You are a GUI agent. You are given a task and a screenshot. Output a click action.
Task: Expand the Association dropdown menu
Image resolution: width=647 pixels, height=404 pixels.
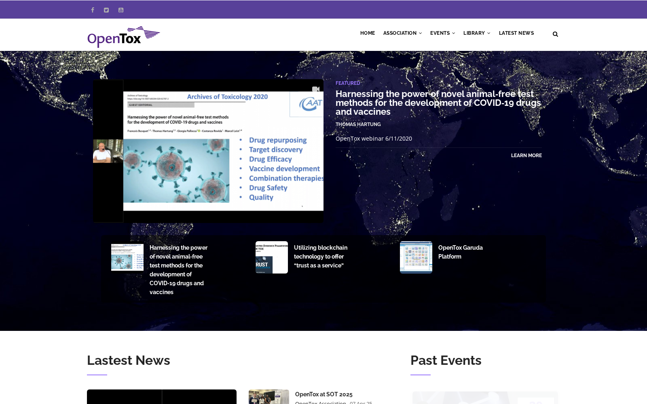pyautogui.click(x=402, y=33)
